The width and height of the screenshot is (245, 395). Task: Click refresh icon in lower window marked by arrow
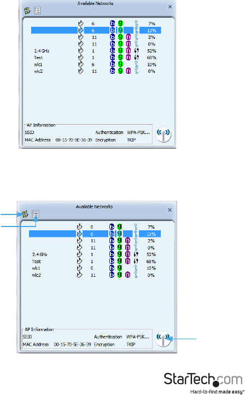(x=25, y=214)
